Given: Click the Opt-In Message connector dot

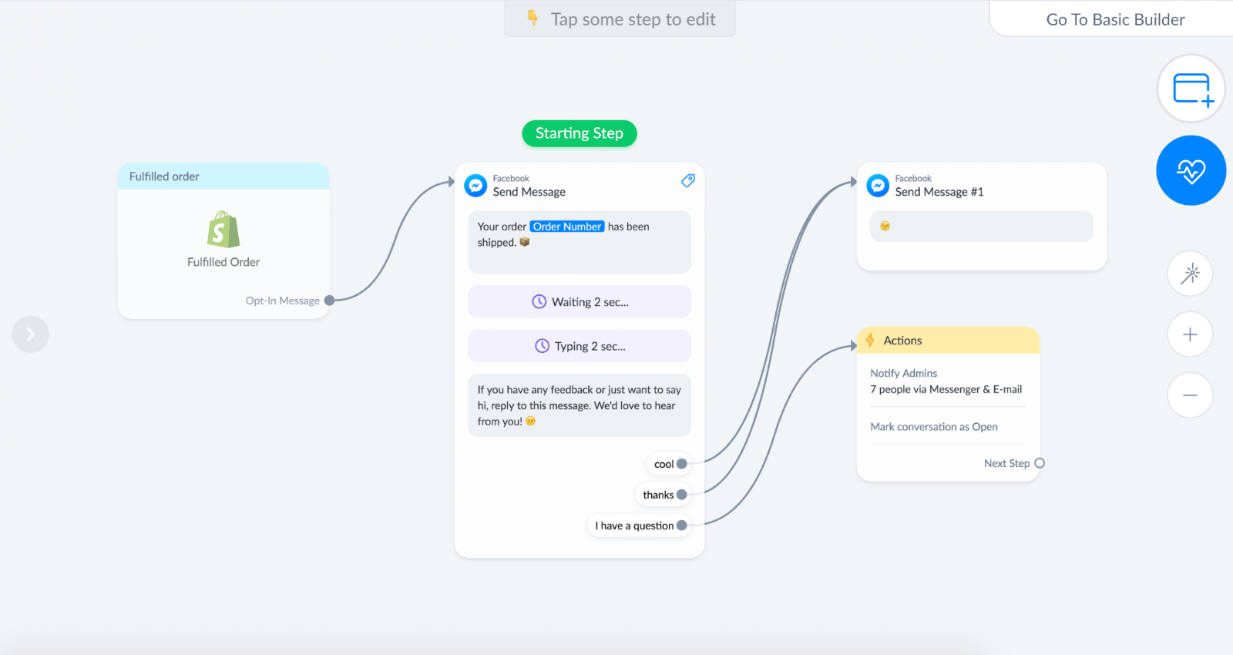Looking at the screenshot, I should click(329, 301).
